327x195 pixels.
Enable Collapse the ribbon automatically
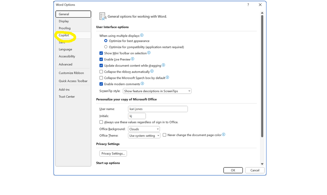coord(101,72)
